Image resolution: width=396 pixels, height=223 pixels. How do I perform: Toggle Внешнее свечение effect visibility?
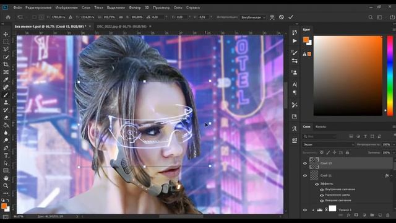[322, 201]
